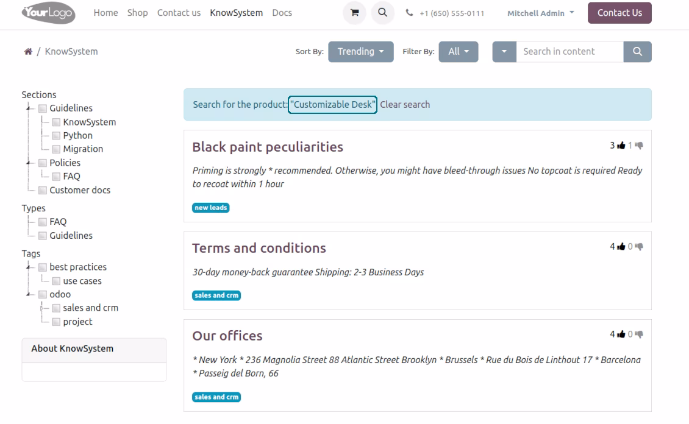The image size is (689, 424).
Task: Check the Guidelines checkbox under Types
Action: coord(43,236)
